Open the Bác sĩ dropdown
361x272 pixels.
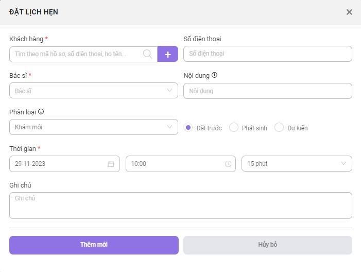(94, 91)
